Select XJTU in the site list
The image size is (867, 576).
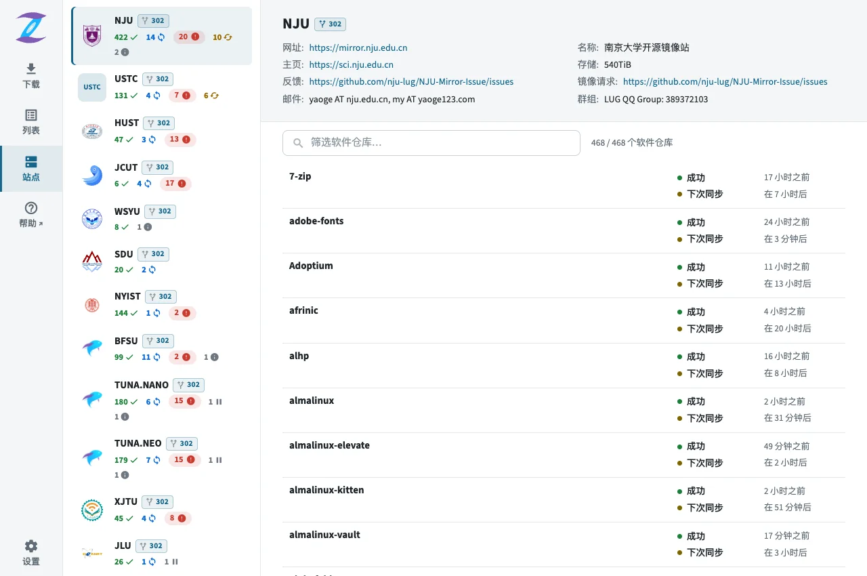[x=161, y=510]
